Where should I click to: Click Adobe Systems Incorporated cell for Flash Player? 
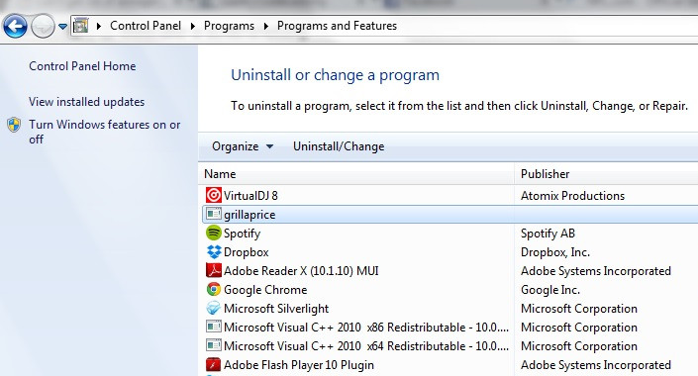(596, 365)
